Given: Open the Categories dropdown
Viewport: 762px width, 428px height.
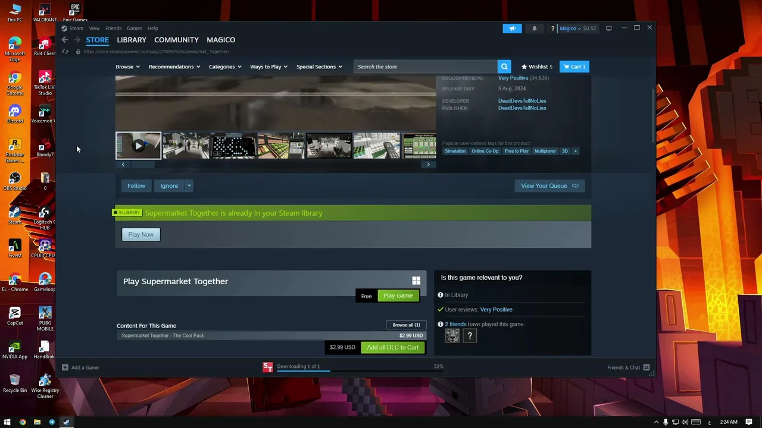Looking at the screenshot, I should tap(225, 67).
